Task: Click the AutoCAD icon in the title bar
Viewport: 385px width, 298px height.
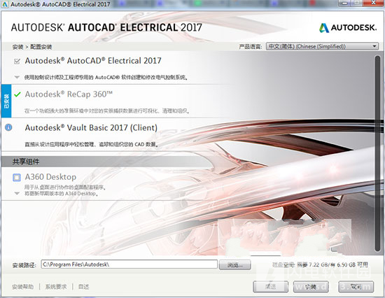Action: 5,4
